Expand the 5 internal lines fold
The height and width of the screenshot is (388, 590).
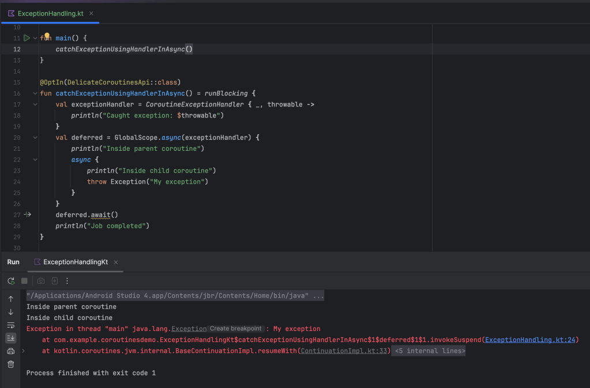(x=429, y=351)
